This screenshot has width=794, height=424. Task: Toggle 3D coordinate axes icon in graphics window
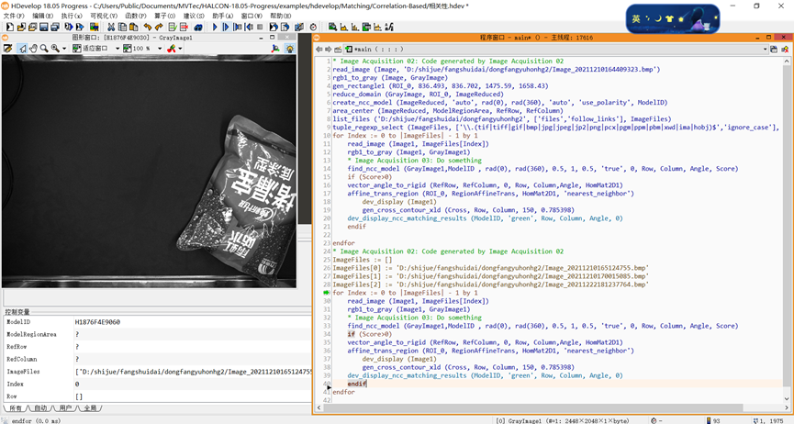click(x=275, y=48)
